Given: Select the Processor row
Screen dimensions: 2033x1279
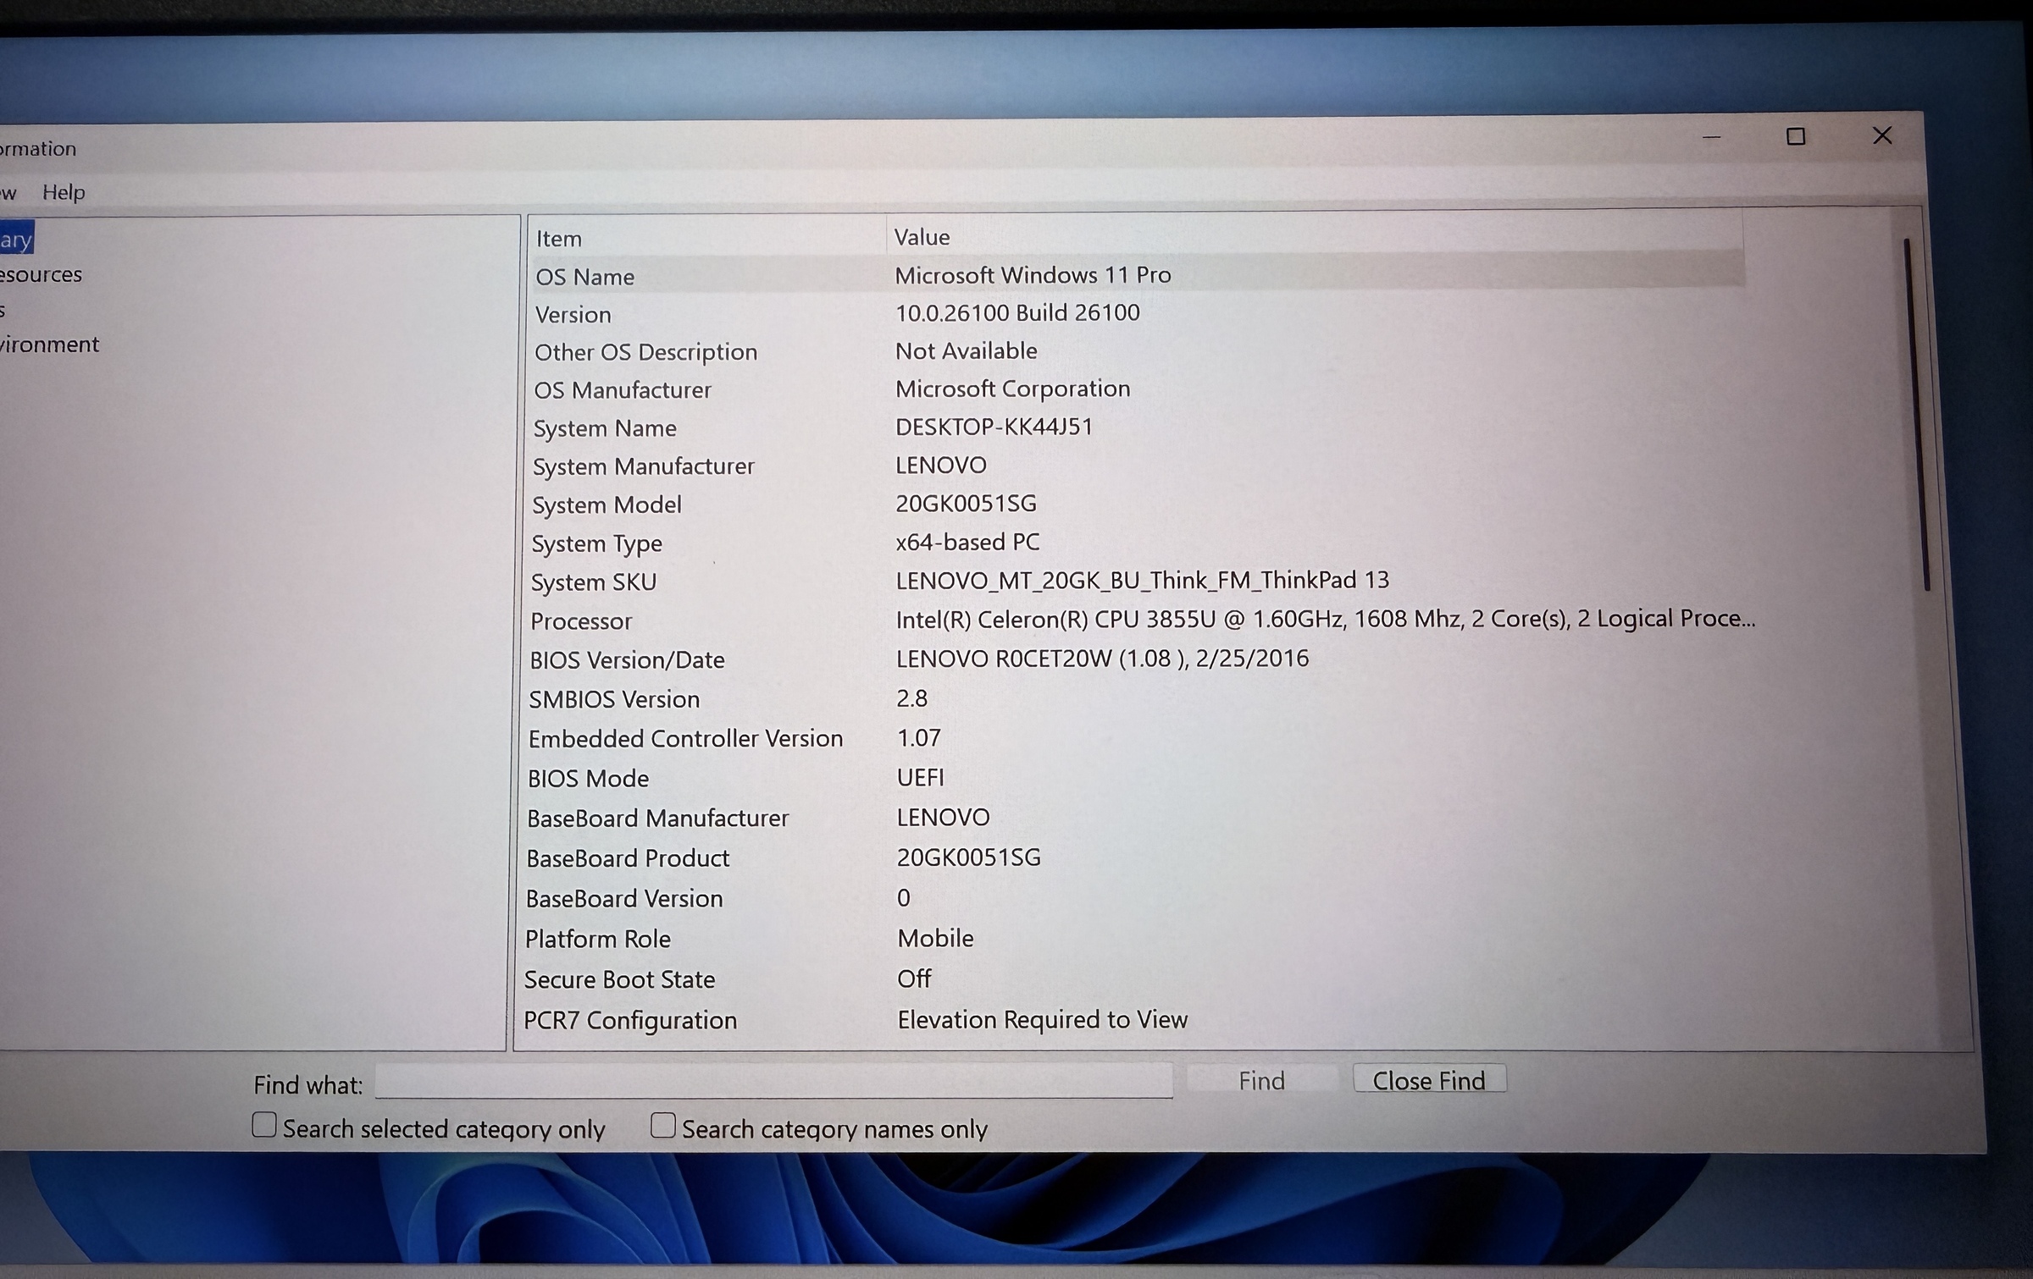Looking at the screenshot, I should (x=581, y=621).
